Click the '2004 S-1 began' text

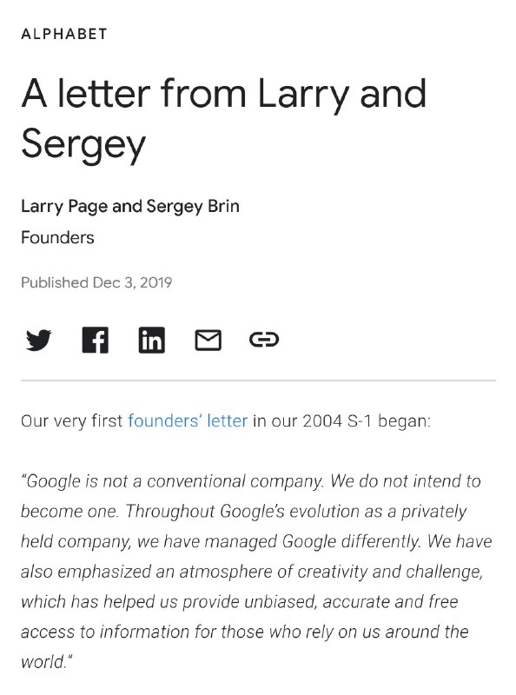coord(367,420)
